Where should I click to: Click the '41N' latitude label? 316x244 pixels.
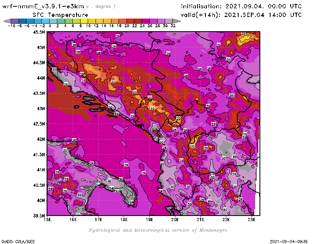point(41,170)
